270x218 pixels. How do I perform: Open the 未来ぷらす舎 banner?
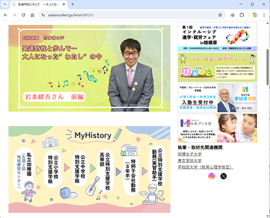coord(217,128)
